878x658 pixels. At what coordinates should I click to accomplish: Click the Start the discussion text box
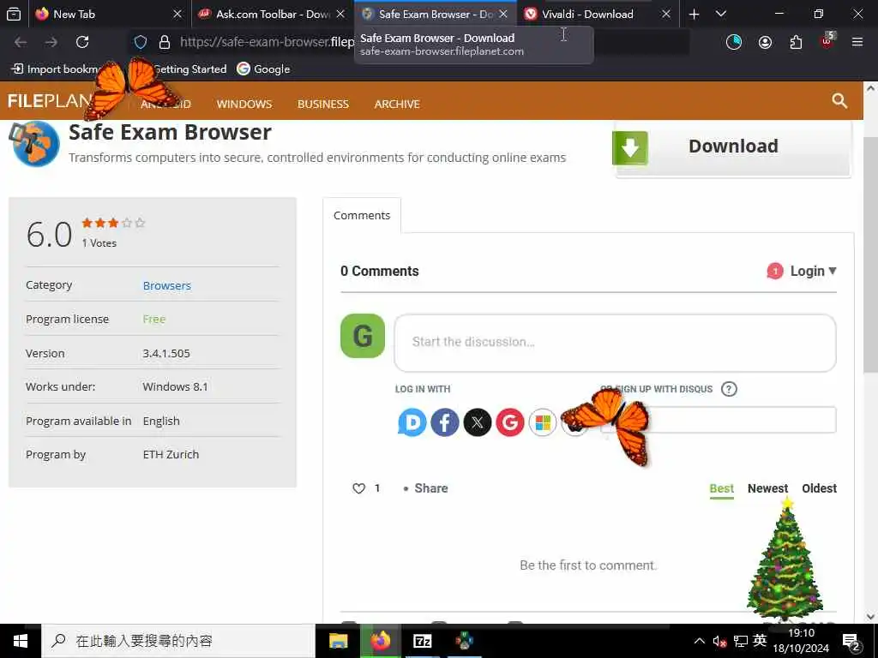(x=615, y=343)
